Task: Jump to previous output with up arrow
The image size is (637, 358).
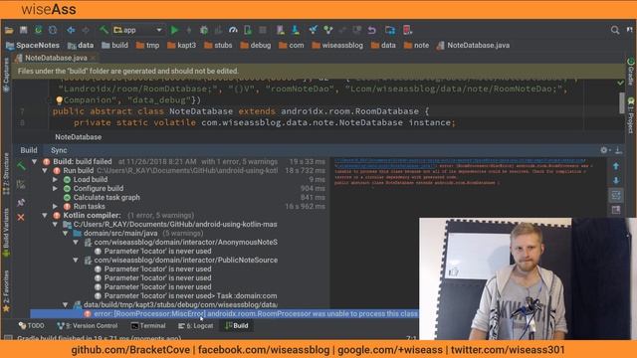Action: 616,166
